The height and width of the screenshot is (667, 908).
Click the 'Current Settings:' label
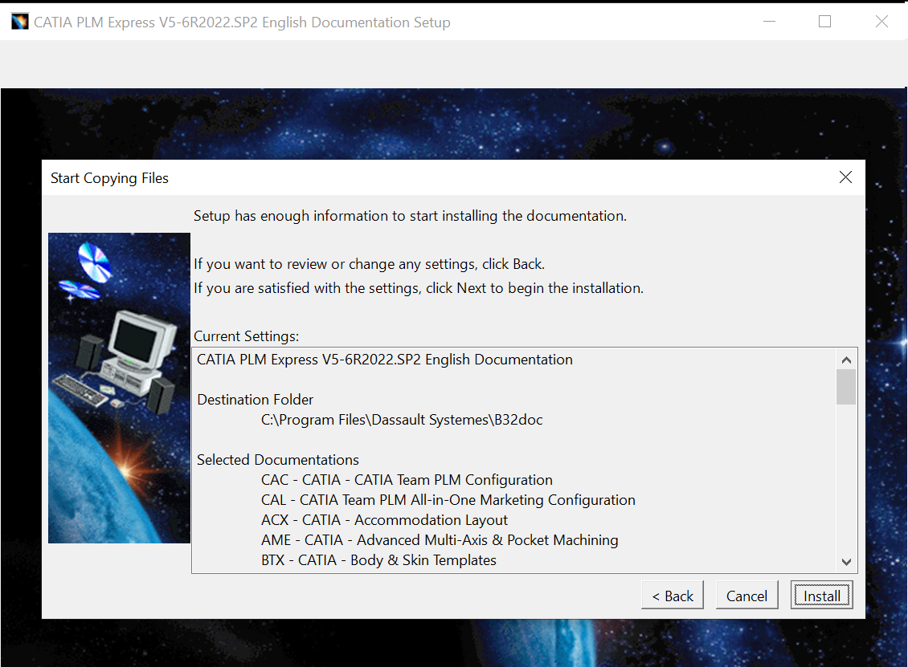[x=246, y=336]
